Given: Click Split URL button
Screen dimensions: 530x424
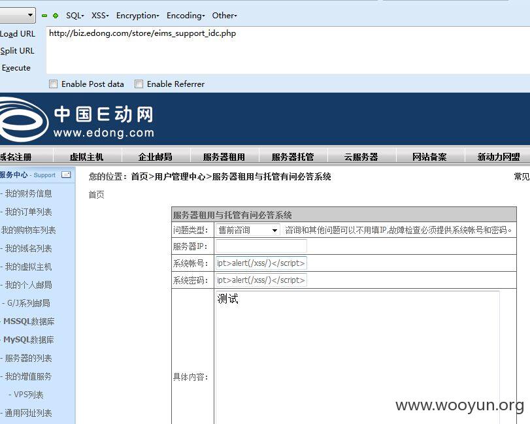Looking at the screenshot, I should [17, 51].
